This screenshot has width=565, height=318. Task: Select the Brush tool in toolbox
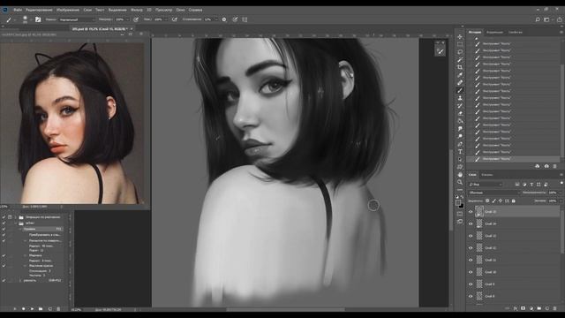(x=460, y=90)
